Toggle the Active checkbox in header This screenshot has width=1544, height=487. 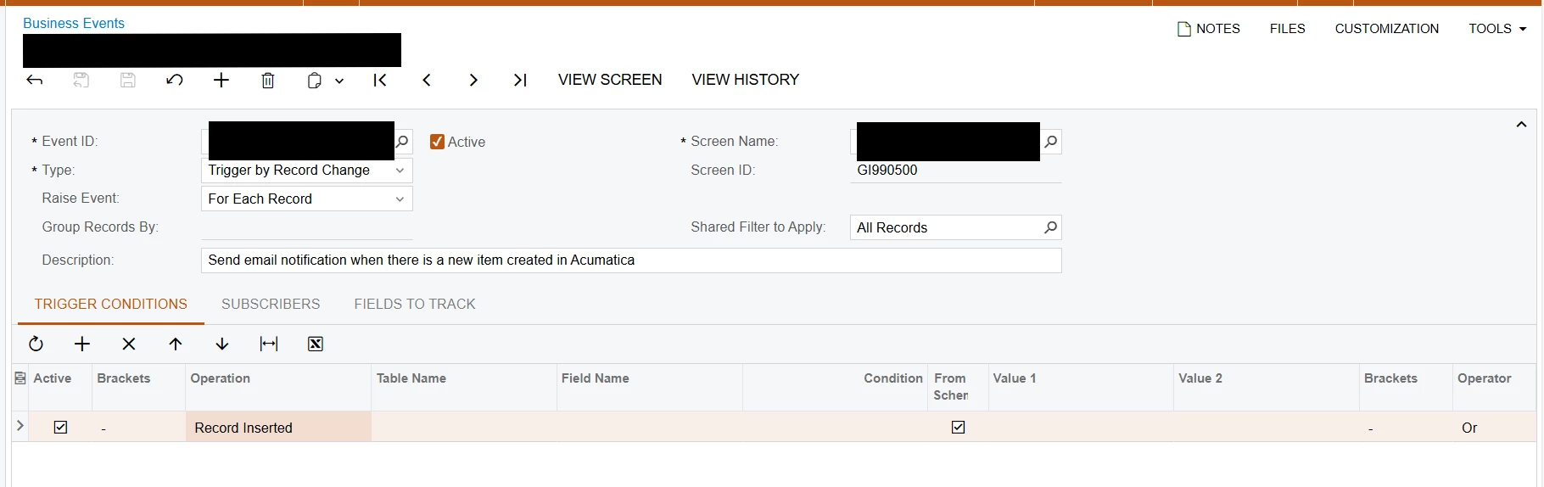point(438,142)
